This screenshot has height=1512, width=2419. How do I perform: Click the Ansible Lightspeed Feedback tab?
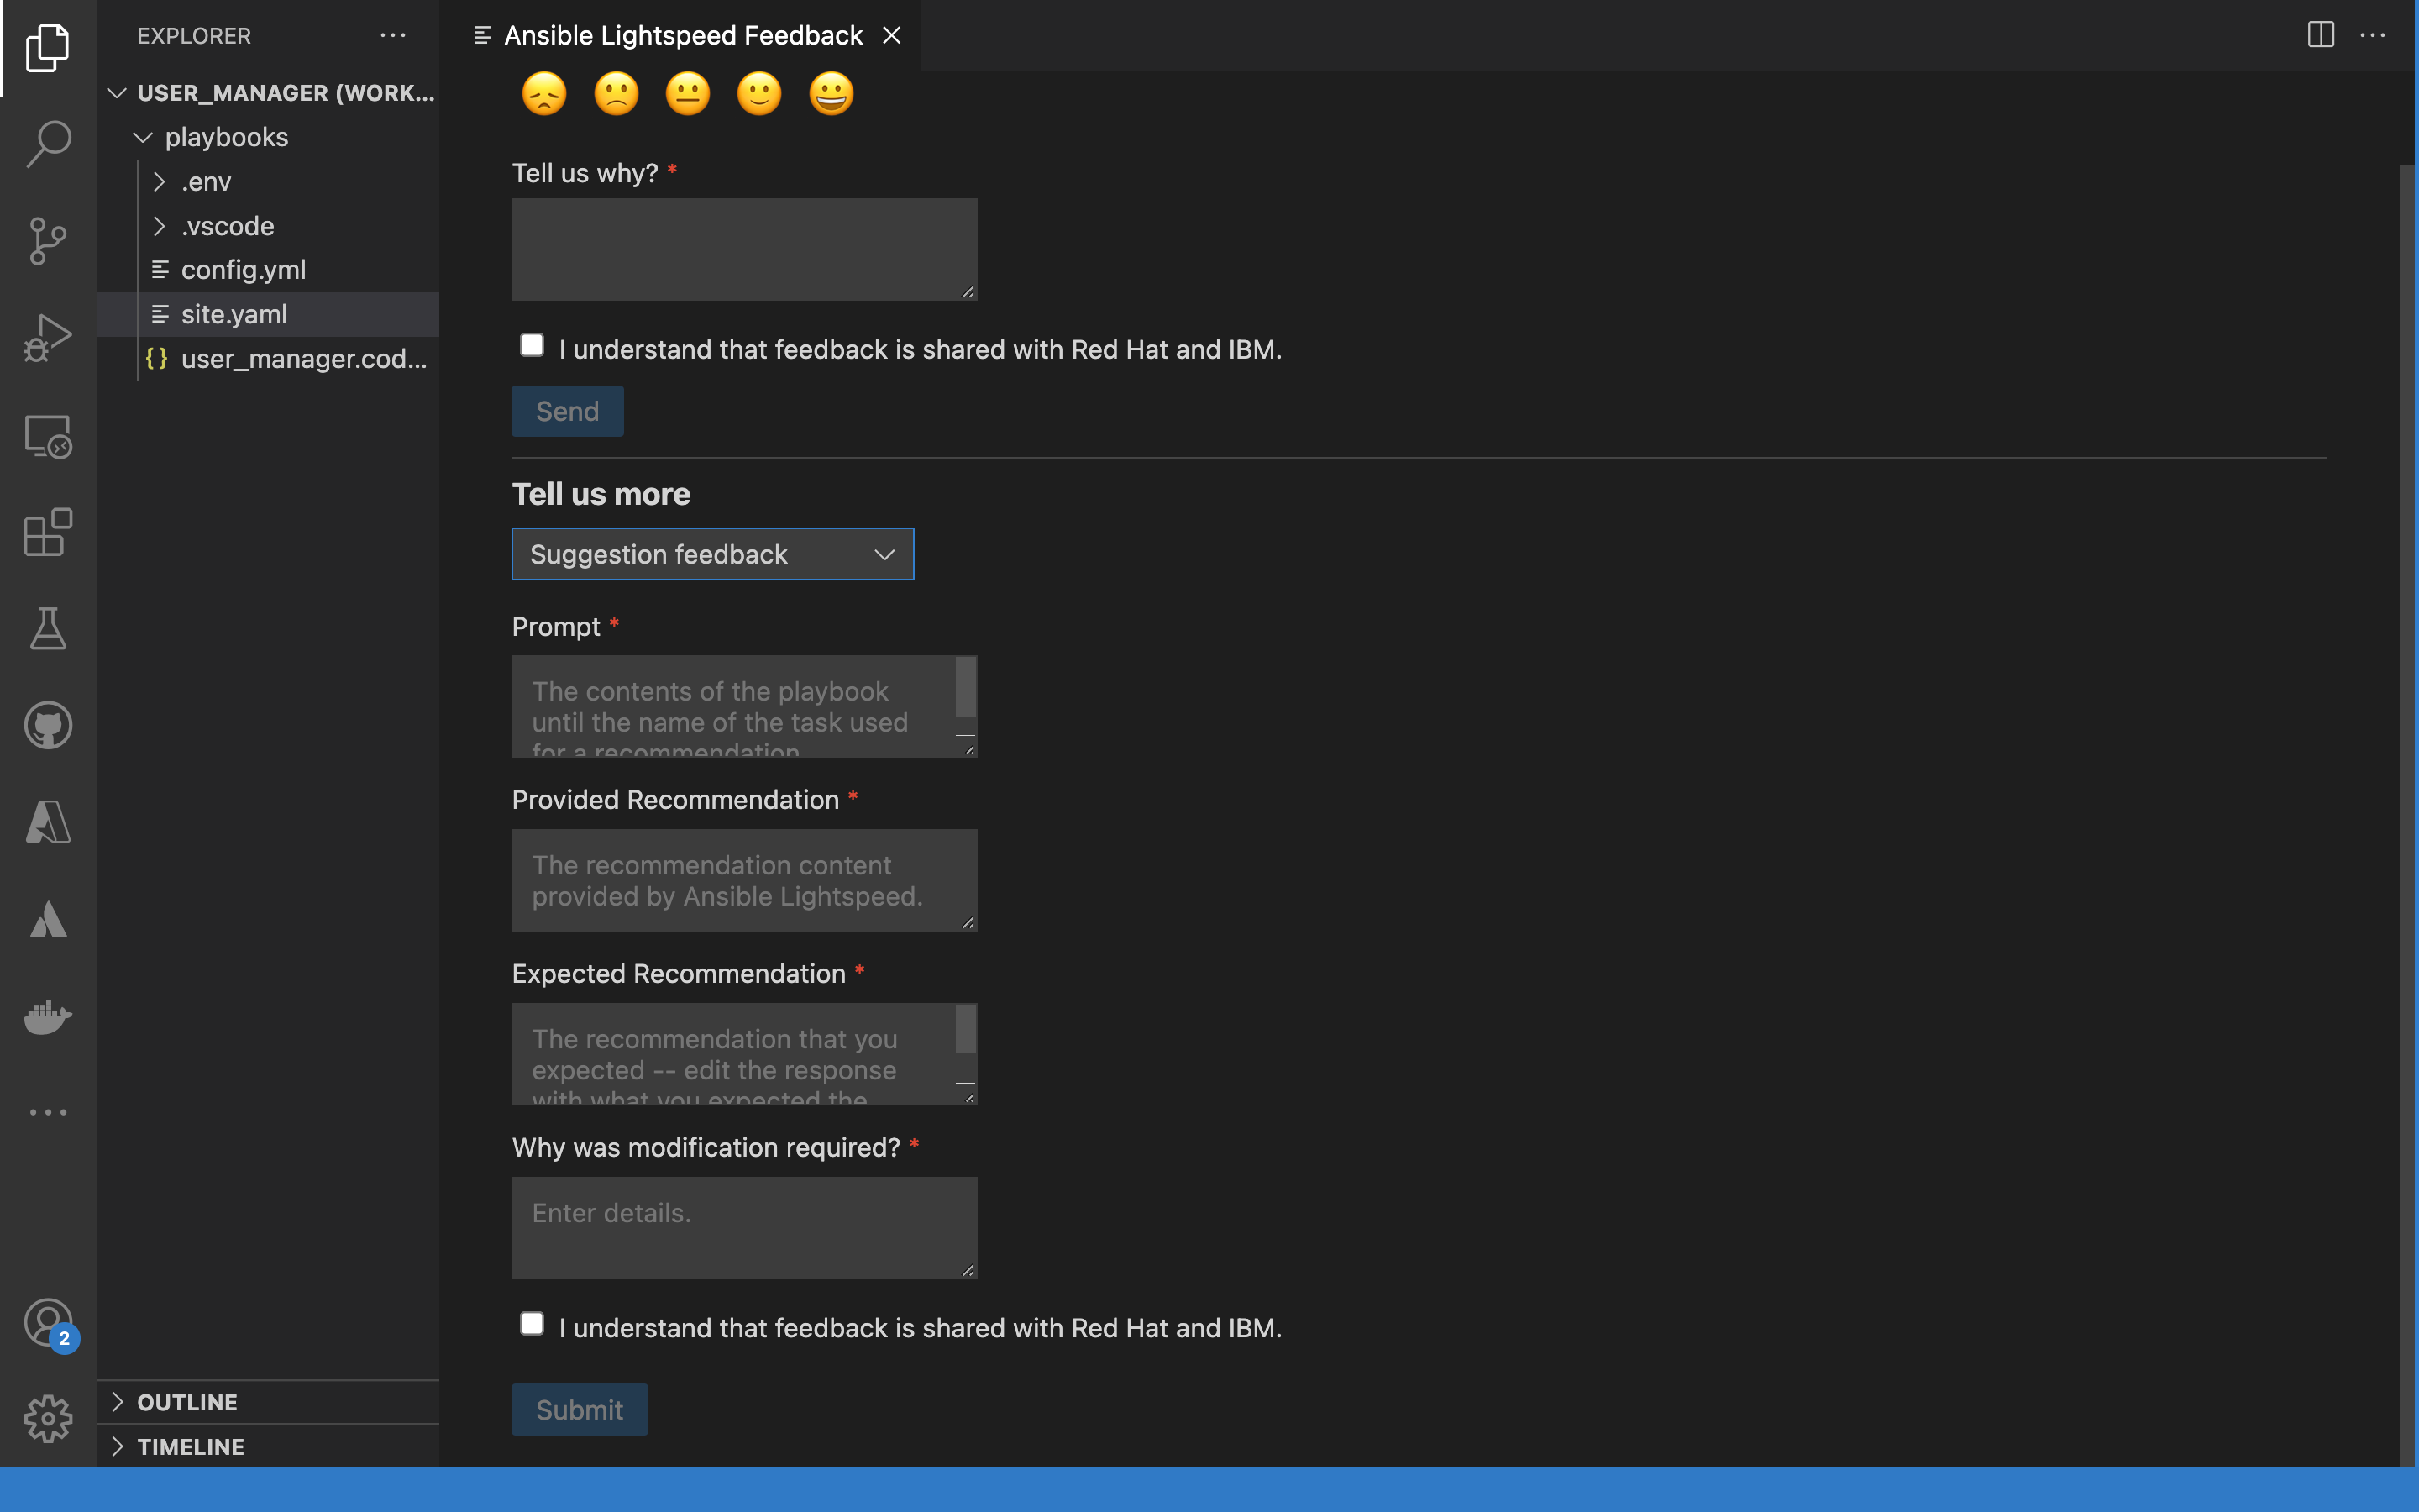click(x=680, y=34)
